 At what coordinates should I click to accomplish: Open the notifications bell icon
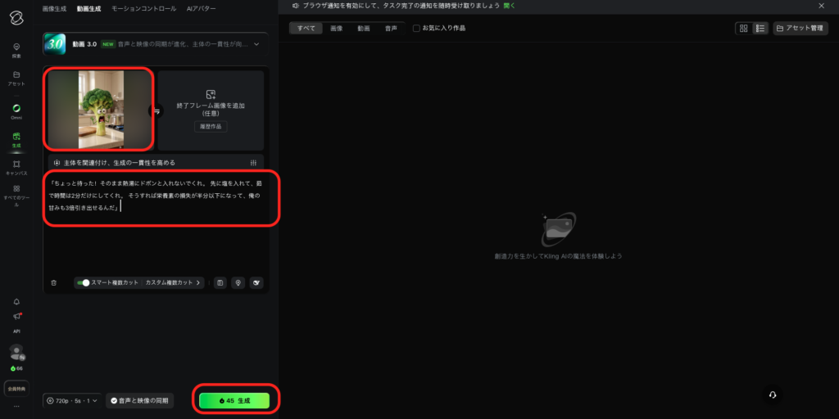[16, 301]
